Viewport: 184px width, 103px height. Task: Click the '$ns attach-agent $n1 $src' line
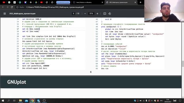coord(35,68)
